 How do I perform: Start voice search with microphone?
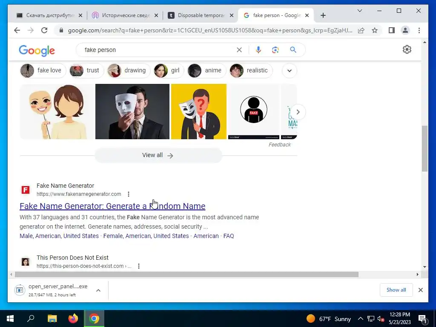[x=258, y=50]
